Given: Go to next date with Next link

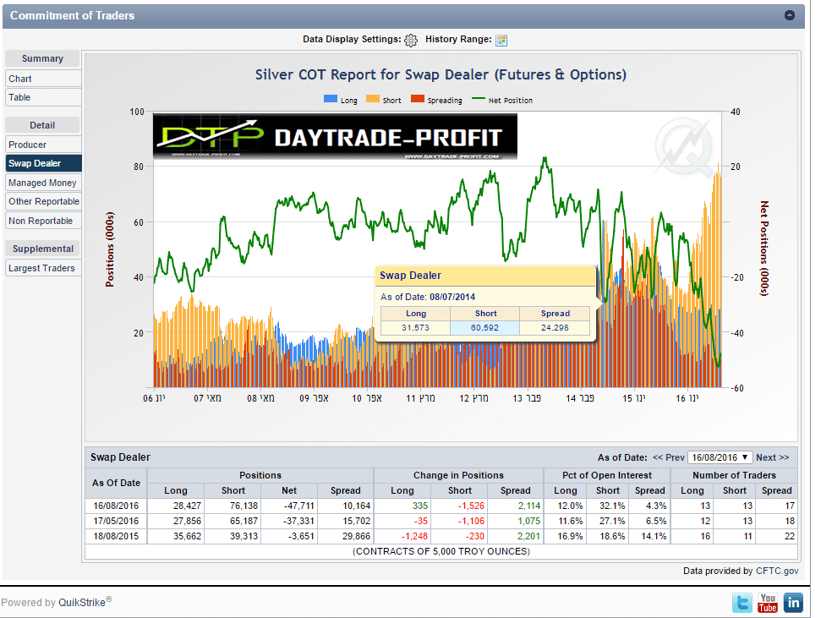Looking at the screenshot, I should (x=772, y=457).
